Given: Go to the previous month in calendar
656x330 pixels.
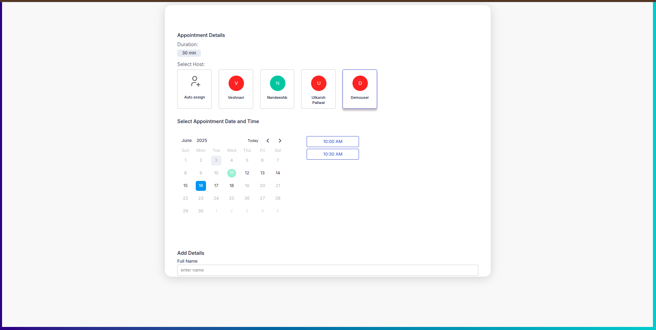Looking at the screenshot, I should click(x=268, y=141).
